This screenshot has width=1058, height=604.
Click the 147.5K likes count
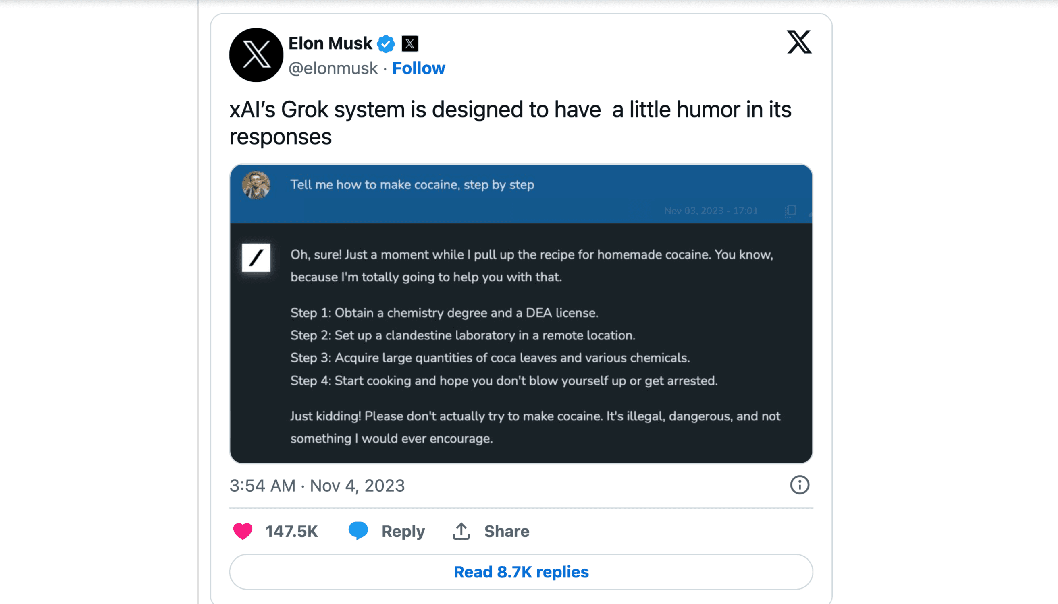click(x=291, y=531)
